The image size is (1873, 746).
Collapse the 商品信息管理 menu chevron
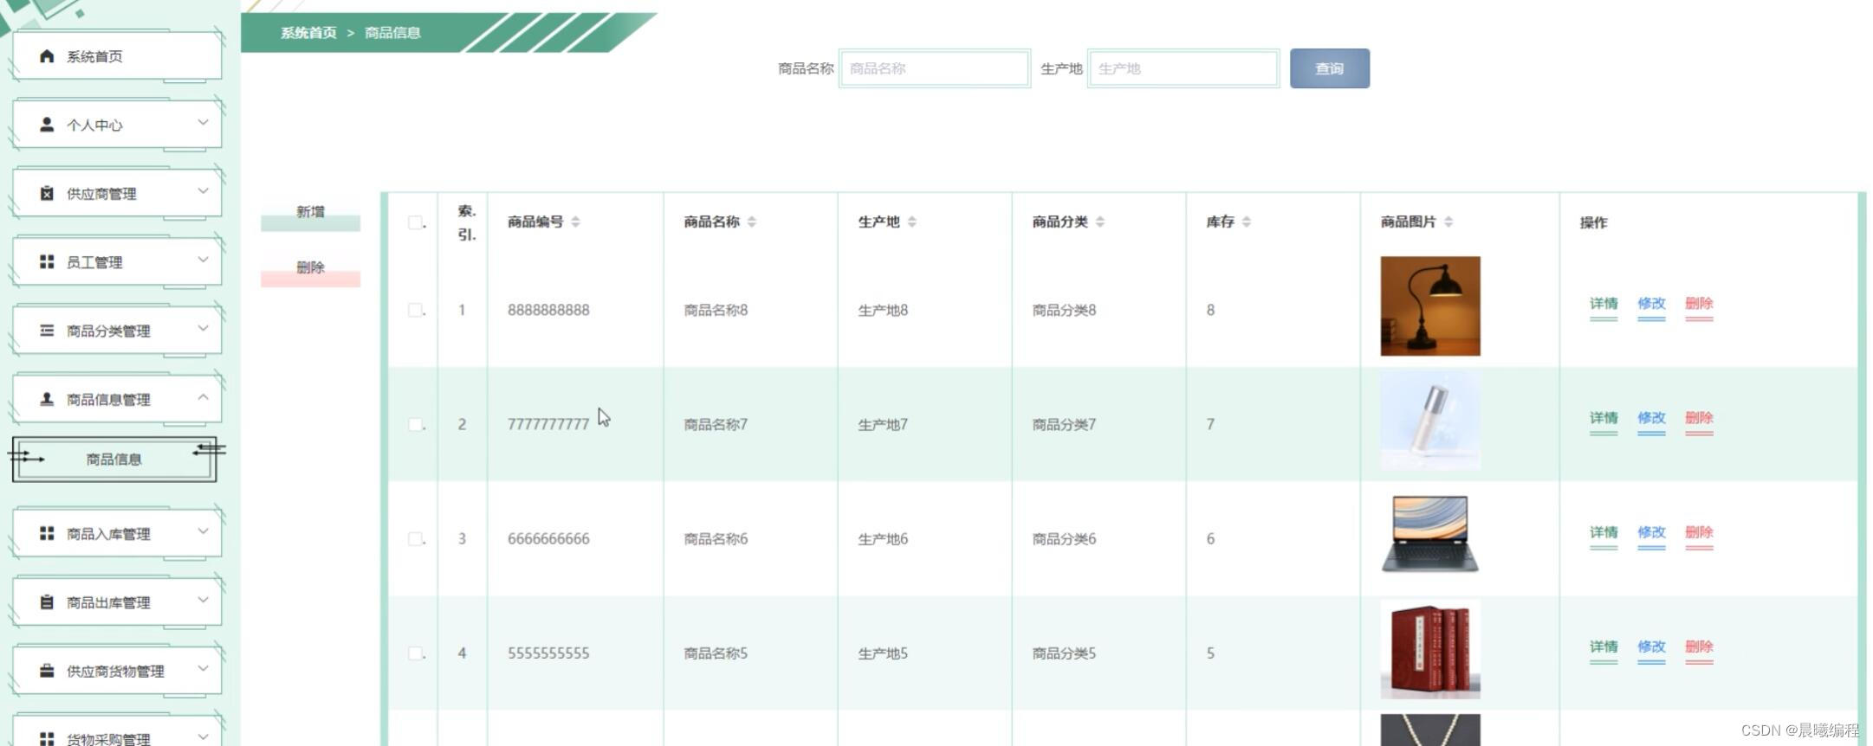coord(203,396)
